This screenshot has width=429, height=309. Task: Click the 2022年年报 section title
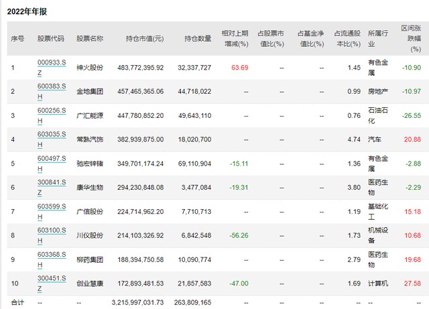[x=28, y=12]
